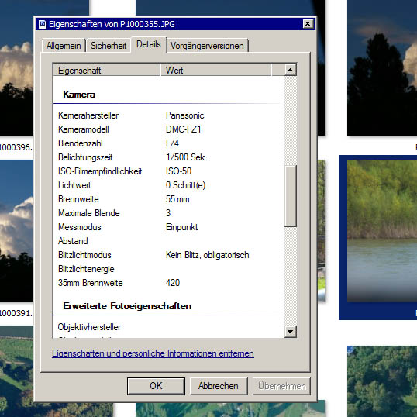Click the OK button

(x=156, y=386)
